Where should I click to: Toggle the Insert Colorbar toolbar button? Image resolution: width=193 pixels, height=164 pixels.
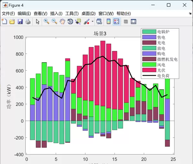pos(108,22)
